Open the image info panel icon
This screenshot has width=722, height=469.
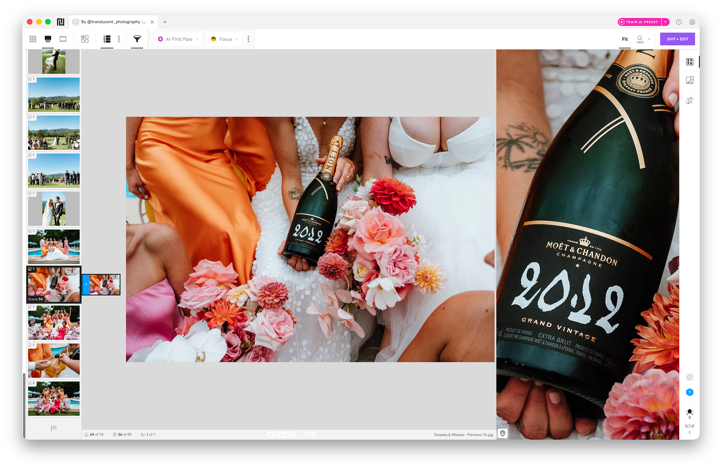point(690,80)
